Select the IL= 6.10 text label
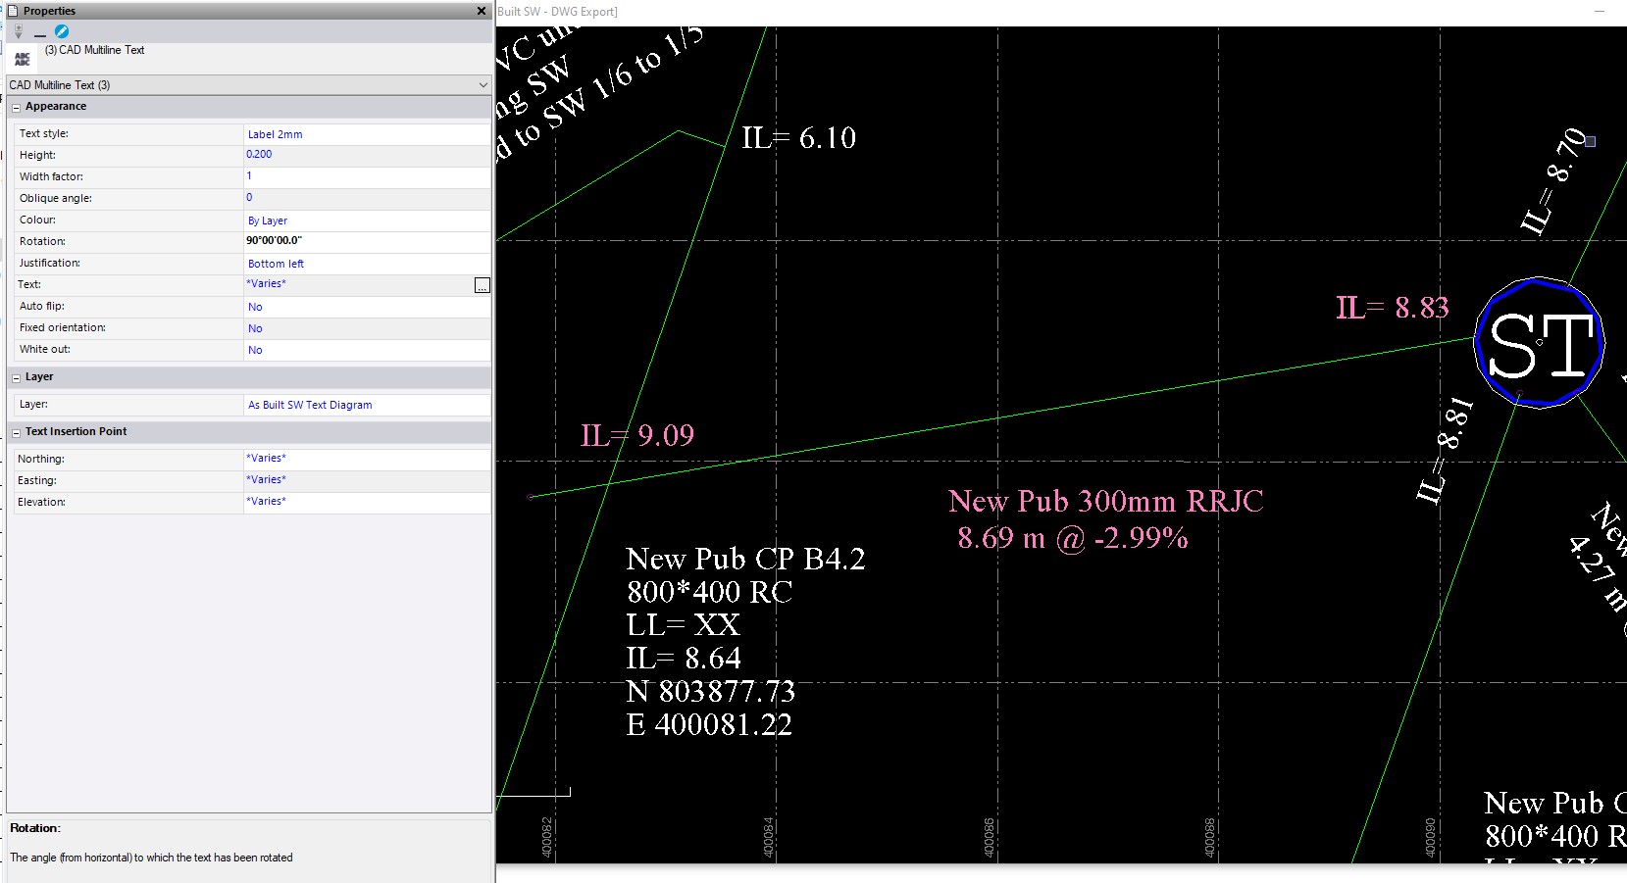 799,138
